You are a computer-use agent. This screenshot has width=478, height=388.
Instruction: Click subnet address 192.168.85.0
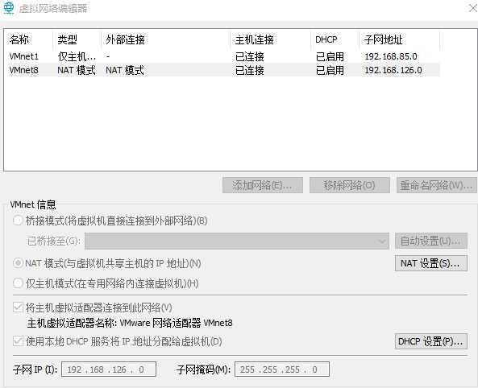(x=391, y=56)
